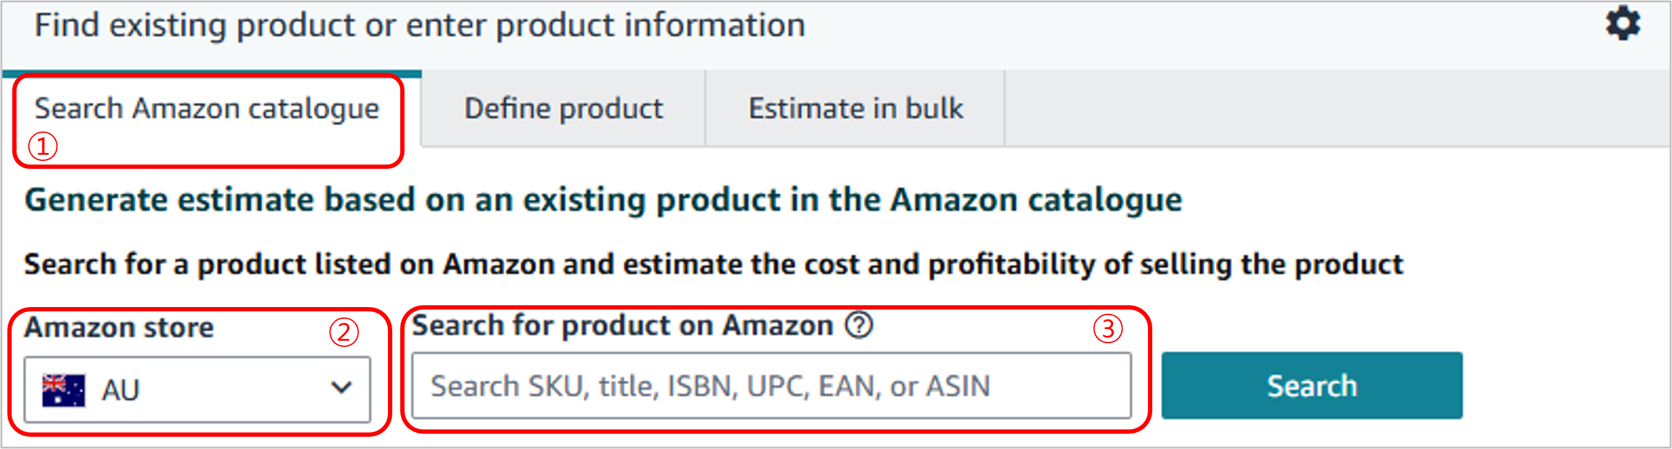
Task: Click the help question mark icon
Action: point(859,325)
